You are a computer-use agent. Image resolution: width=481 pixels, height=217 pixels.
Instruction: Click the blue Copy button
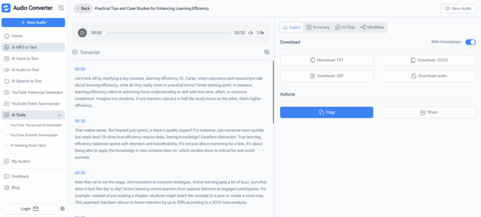click(326, 112)
